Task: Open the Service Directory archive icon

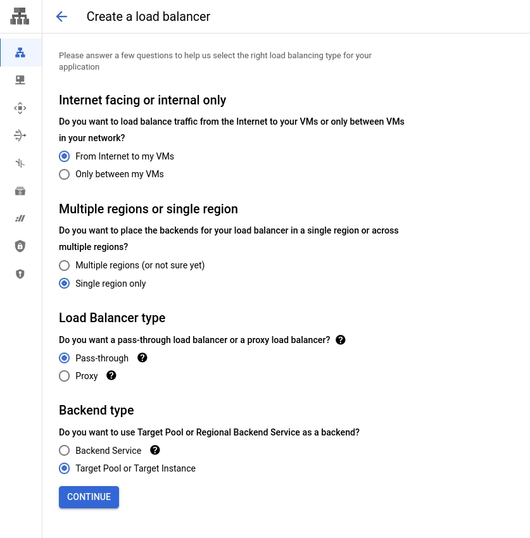Action: tap(20, 191)
